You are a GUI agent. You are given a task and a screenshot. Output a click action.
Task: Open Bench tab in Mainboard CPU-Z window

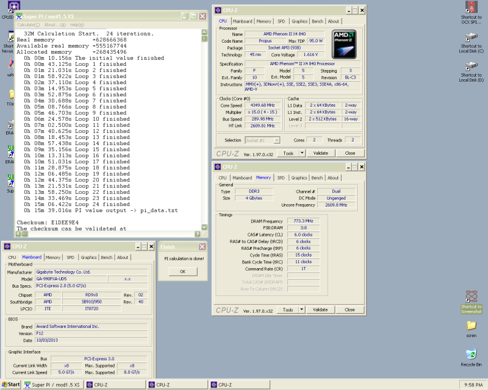tap(106, 257)
